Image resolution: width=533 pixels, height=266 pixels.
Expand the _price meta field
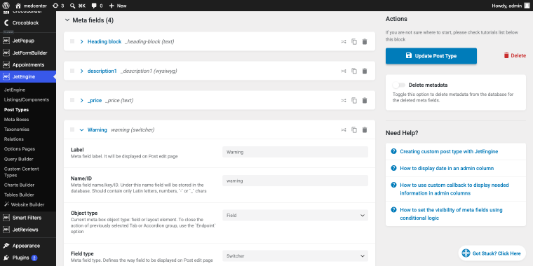[81, 100]
